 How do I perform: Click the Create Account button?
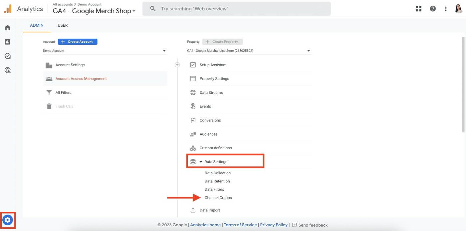point(78,41)
